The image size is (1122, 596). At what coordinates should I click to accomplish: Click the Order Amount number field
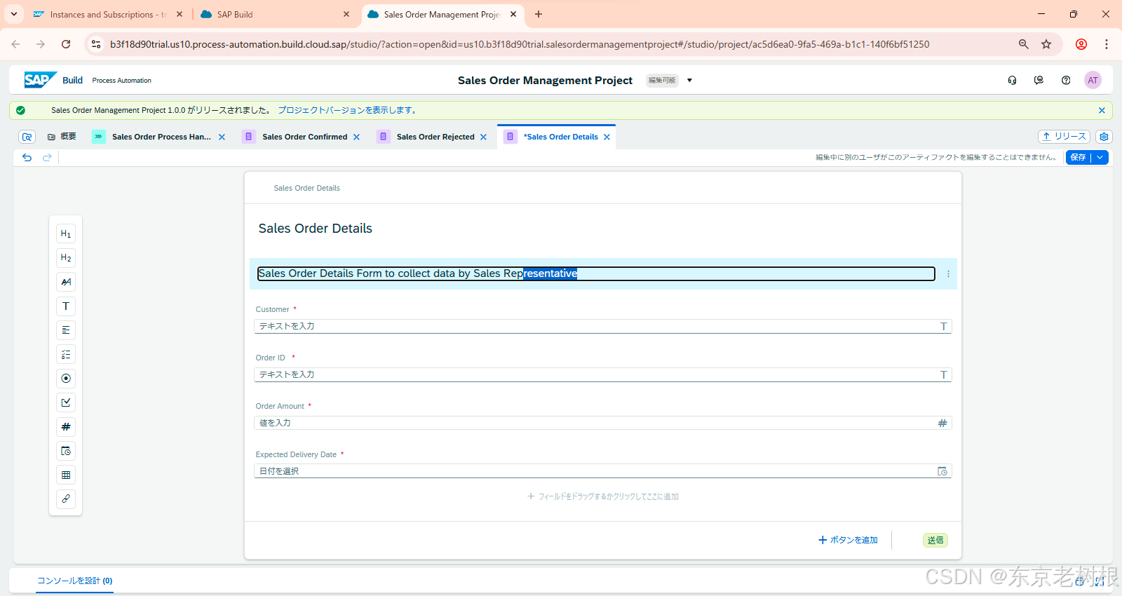coord(602,423)
